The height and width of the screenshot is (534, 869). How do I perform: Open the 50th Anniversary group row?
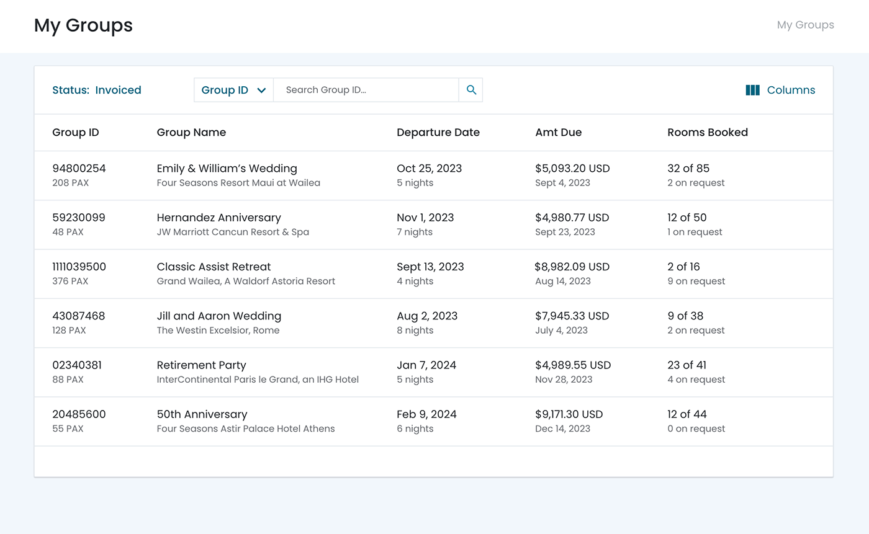(202, 414)
